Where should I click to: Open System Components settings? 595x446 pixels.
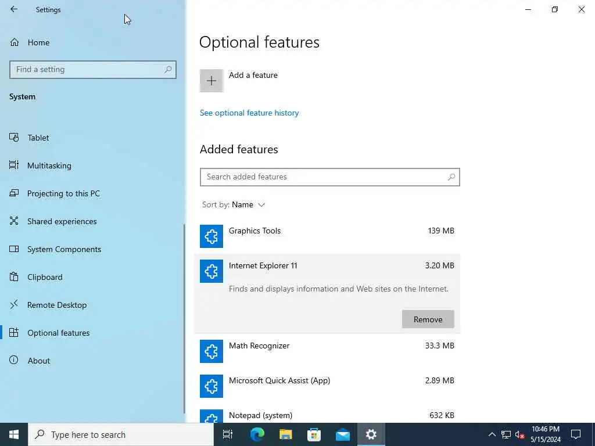click(92, 249)
